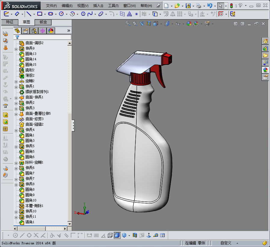Click Zoom to Fit magnifier in view toolbar
Viewport: 270px width, 247px height.
coord(128,24)
